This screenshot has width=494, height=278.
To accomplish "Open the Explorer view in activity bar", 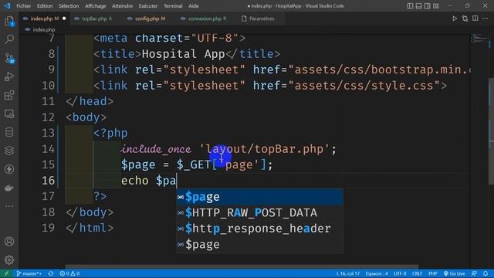I will [9, 22].
